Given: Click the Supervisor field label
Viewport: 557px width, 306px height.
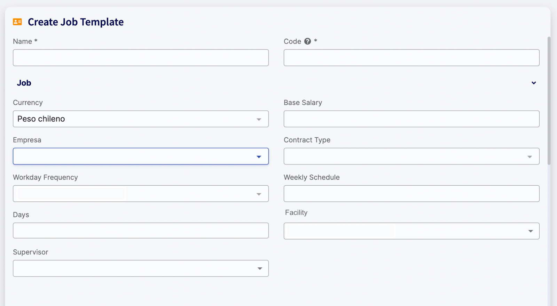Looking at the screenshot, I should pyautogui.click(x=31, y=252).
